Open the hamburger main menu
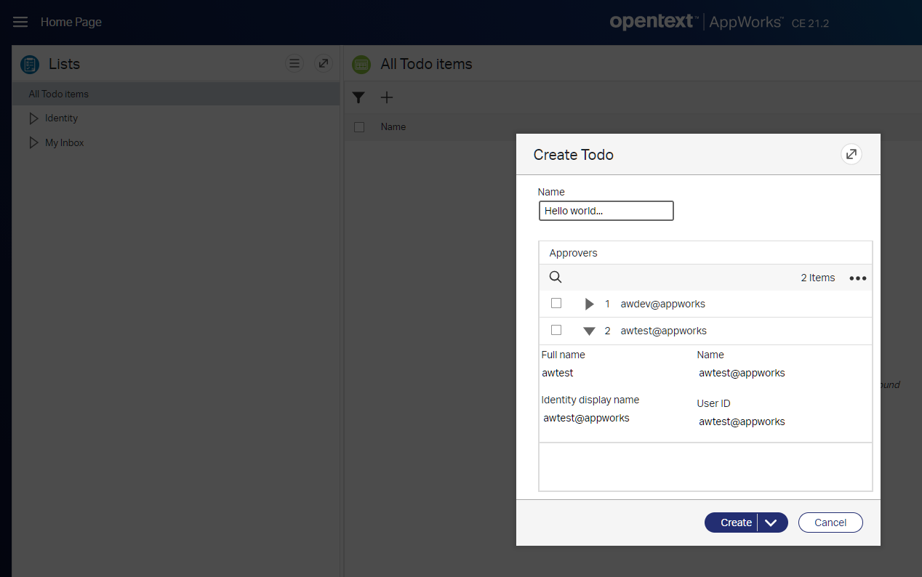Viewport: 922px width, 577px height. tap(20, 22)
